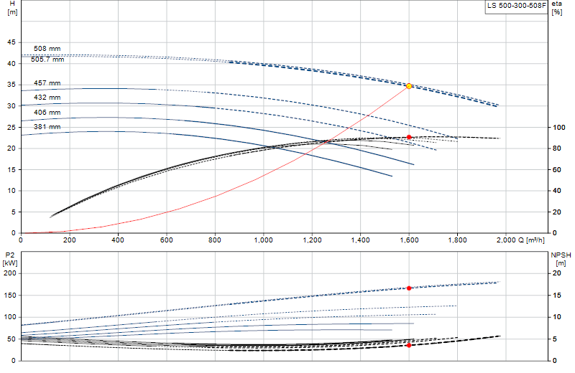This screenshot has width=575, height=373.
Task: Click the NPSH [m] axis title
Action: (561, 259)
